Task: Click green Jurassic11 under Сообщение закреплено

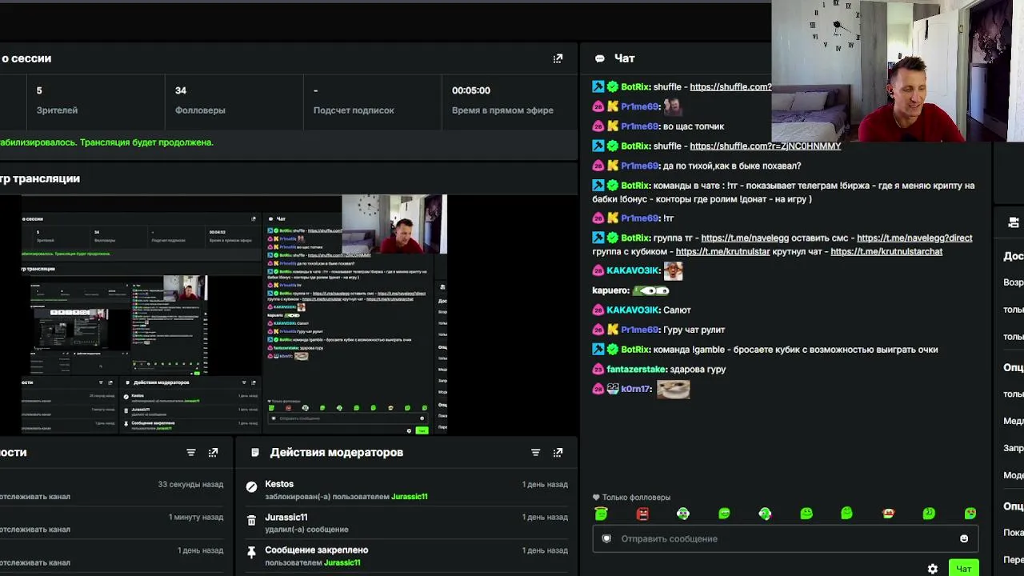Action: pyautogui.click(x=342, y=562)
